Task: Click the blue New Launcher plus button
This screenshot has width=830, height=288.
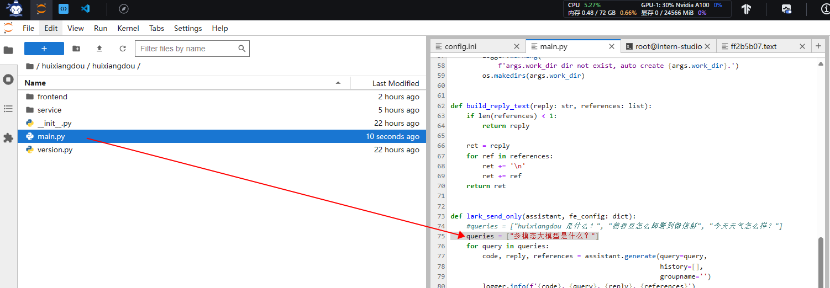Action: [x=44, y=49]
